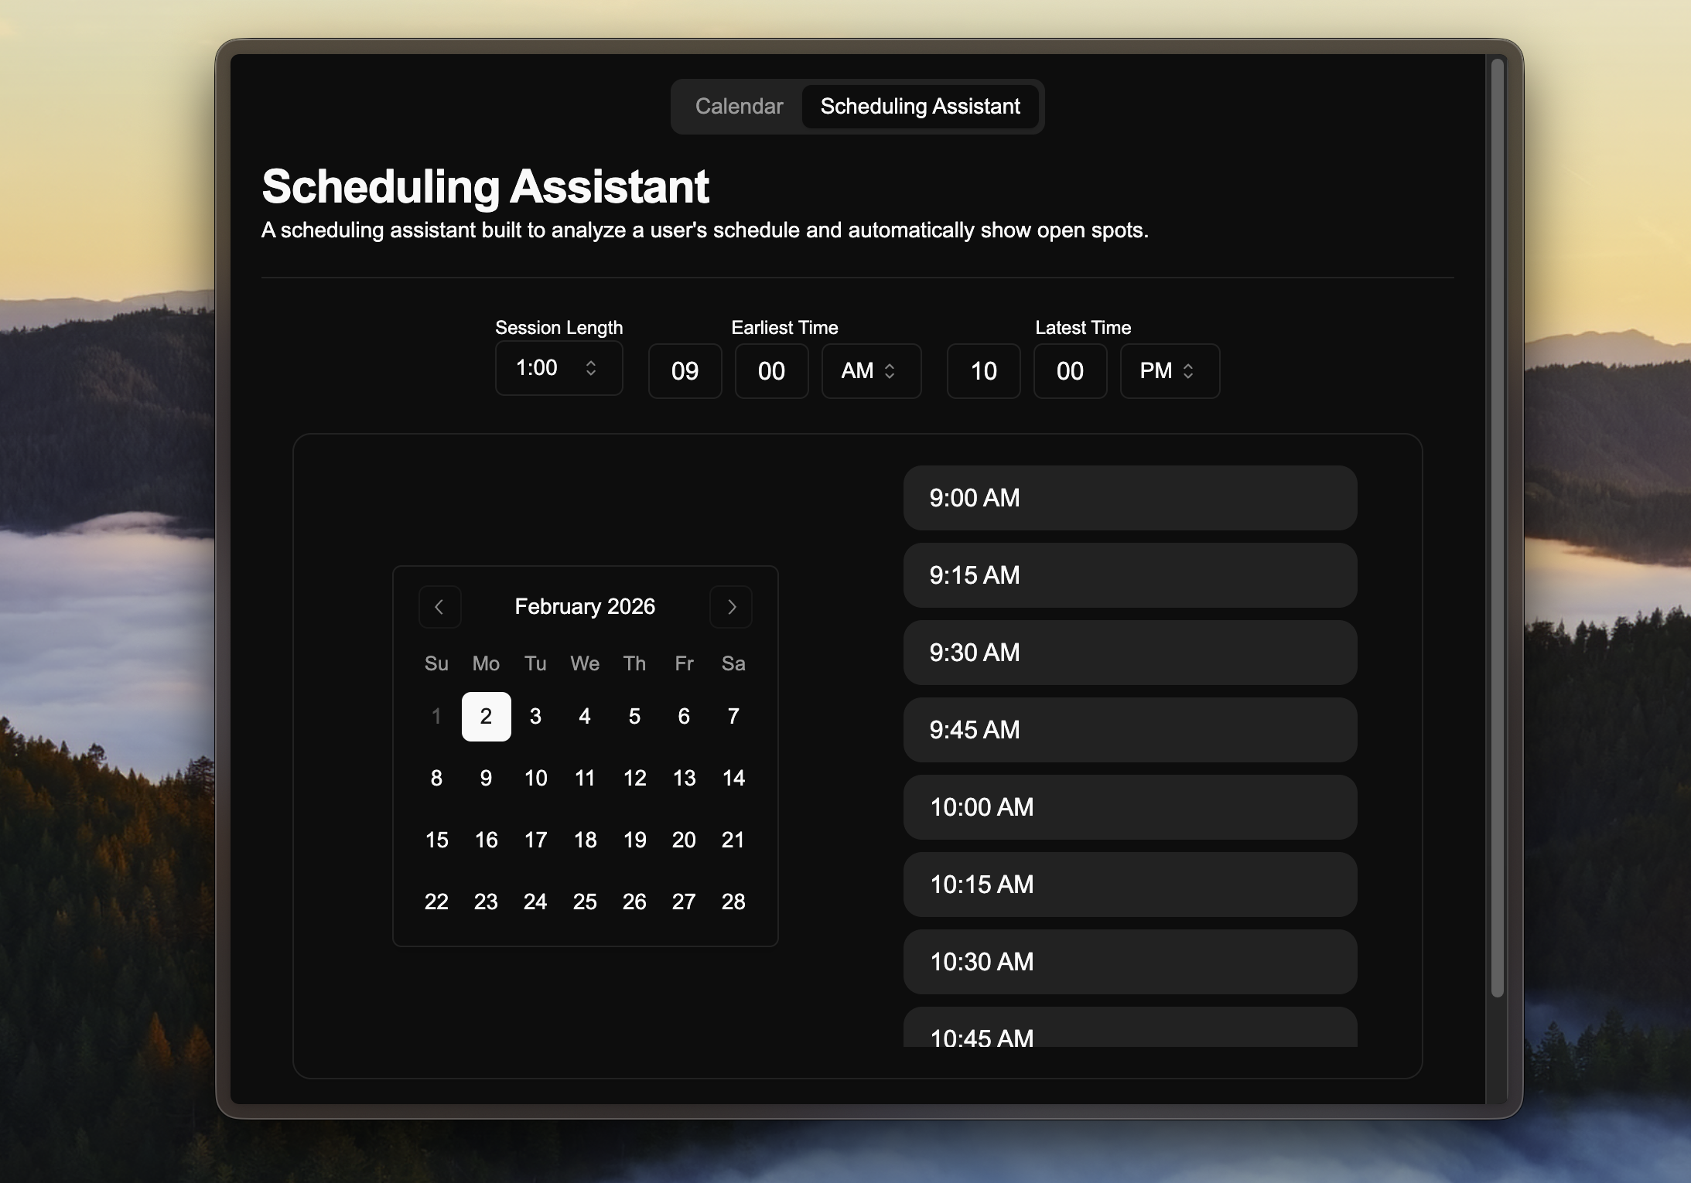Click the Session Length stepper arrows

(x=592, y=369)
